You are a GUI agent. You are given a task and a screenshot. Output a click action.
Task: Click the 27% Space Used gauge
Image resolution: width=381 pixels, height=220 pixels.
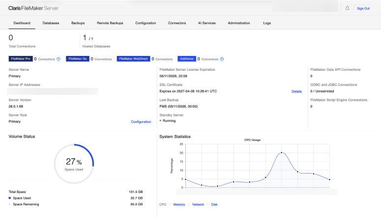pos(74,164)
